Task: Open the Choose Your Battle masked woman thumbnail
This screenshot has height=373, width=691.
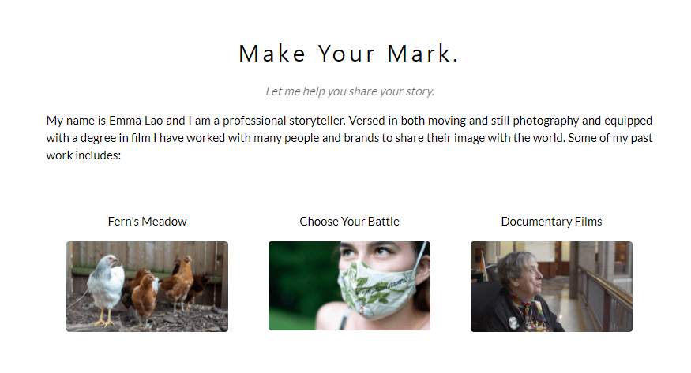Action: (x=349, y=286)
